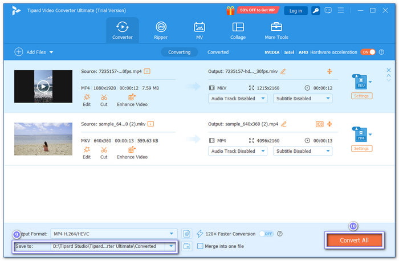View source info for 7235157 mp4 file
399x261 pixels.
147,71
